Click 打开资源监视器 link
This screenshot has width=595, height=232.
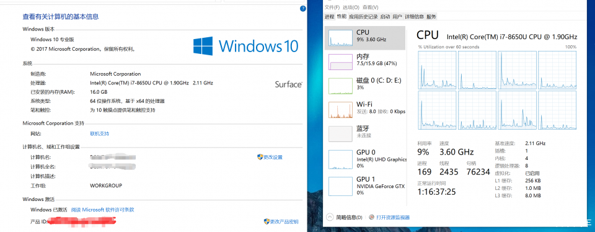pyautogui.click(x=393, y=218)
